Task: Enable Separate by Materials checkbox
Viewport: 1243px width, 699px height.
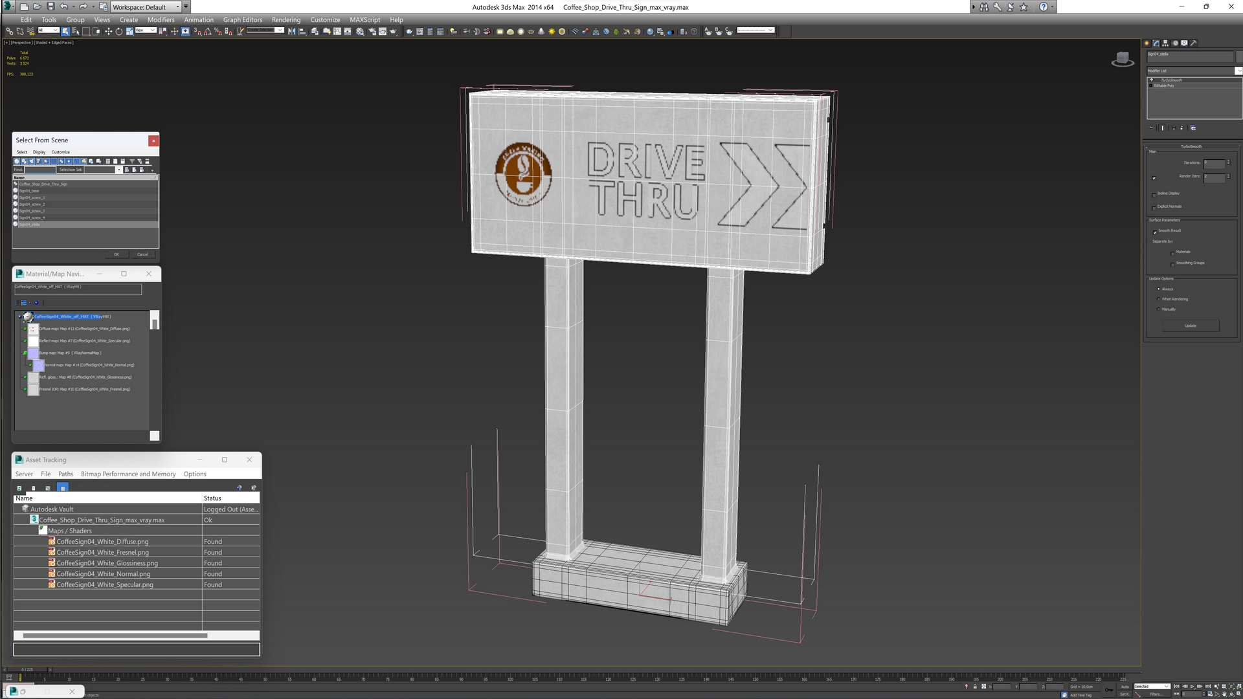Action: (x=1172, y=254)
